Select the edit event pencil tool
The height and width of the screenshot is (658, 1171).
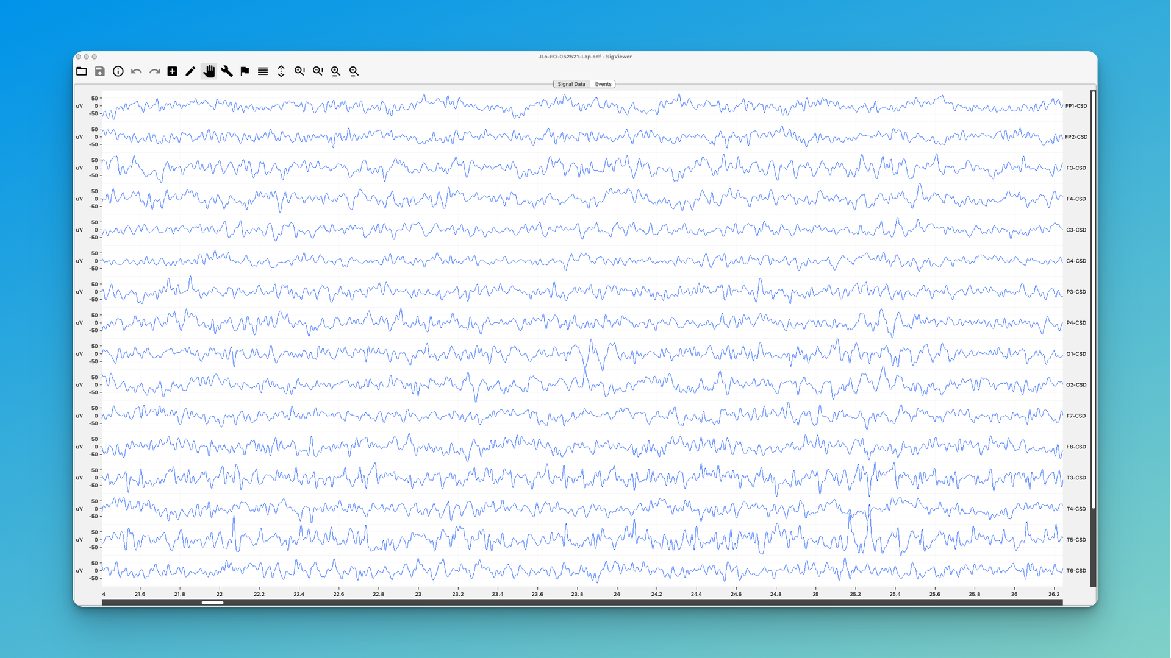[x=190, y=71]
